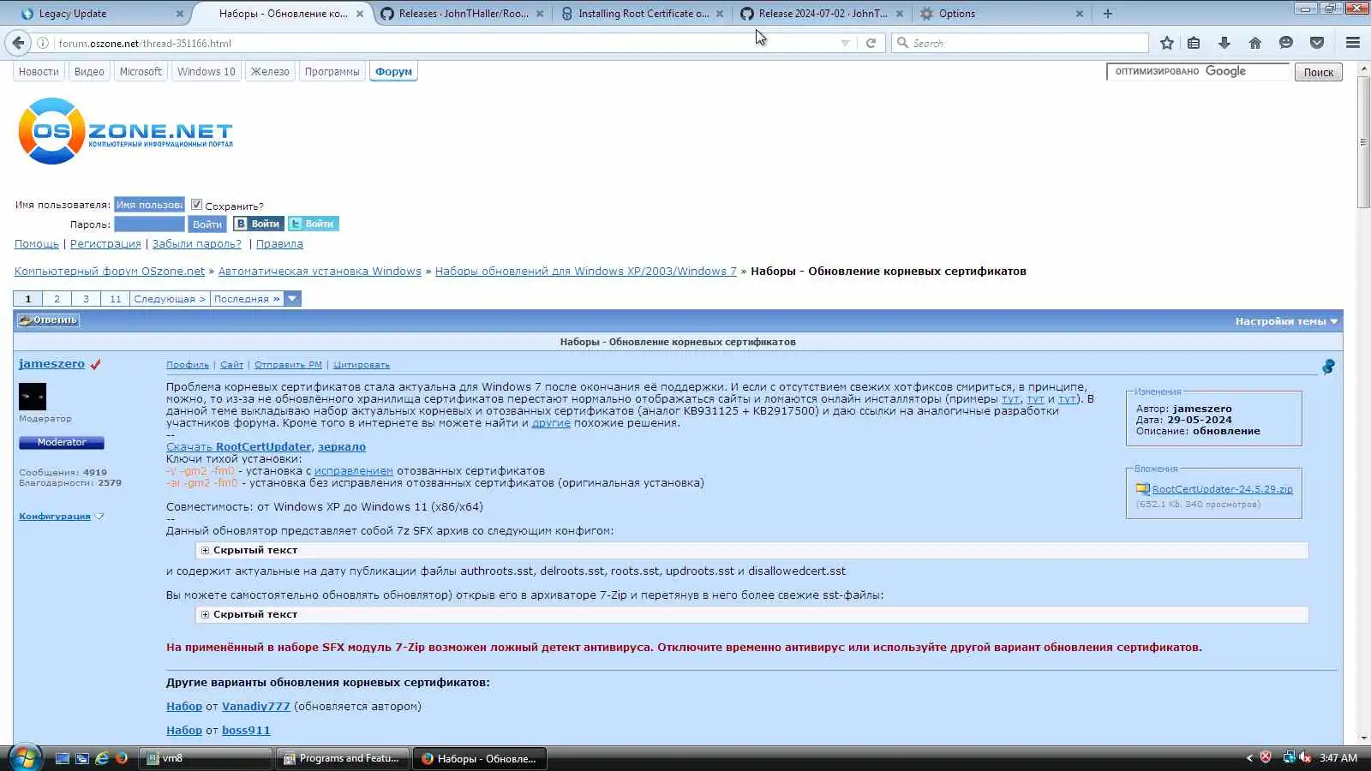This screenshot has height=771, width=1371.
Task: Show hidden tray icons arrow
Action: [x=1248, y=757]
